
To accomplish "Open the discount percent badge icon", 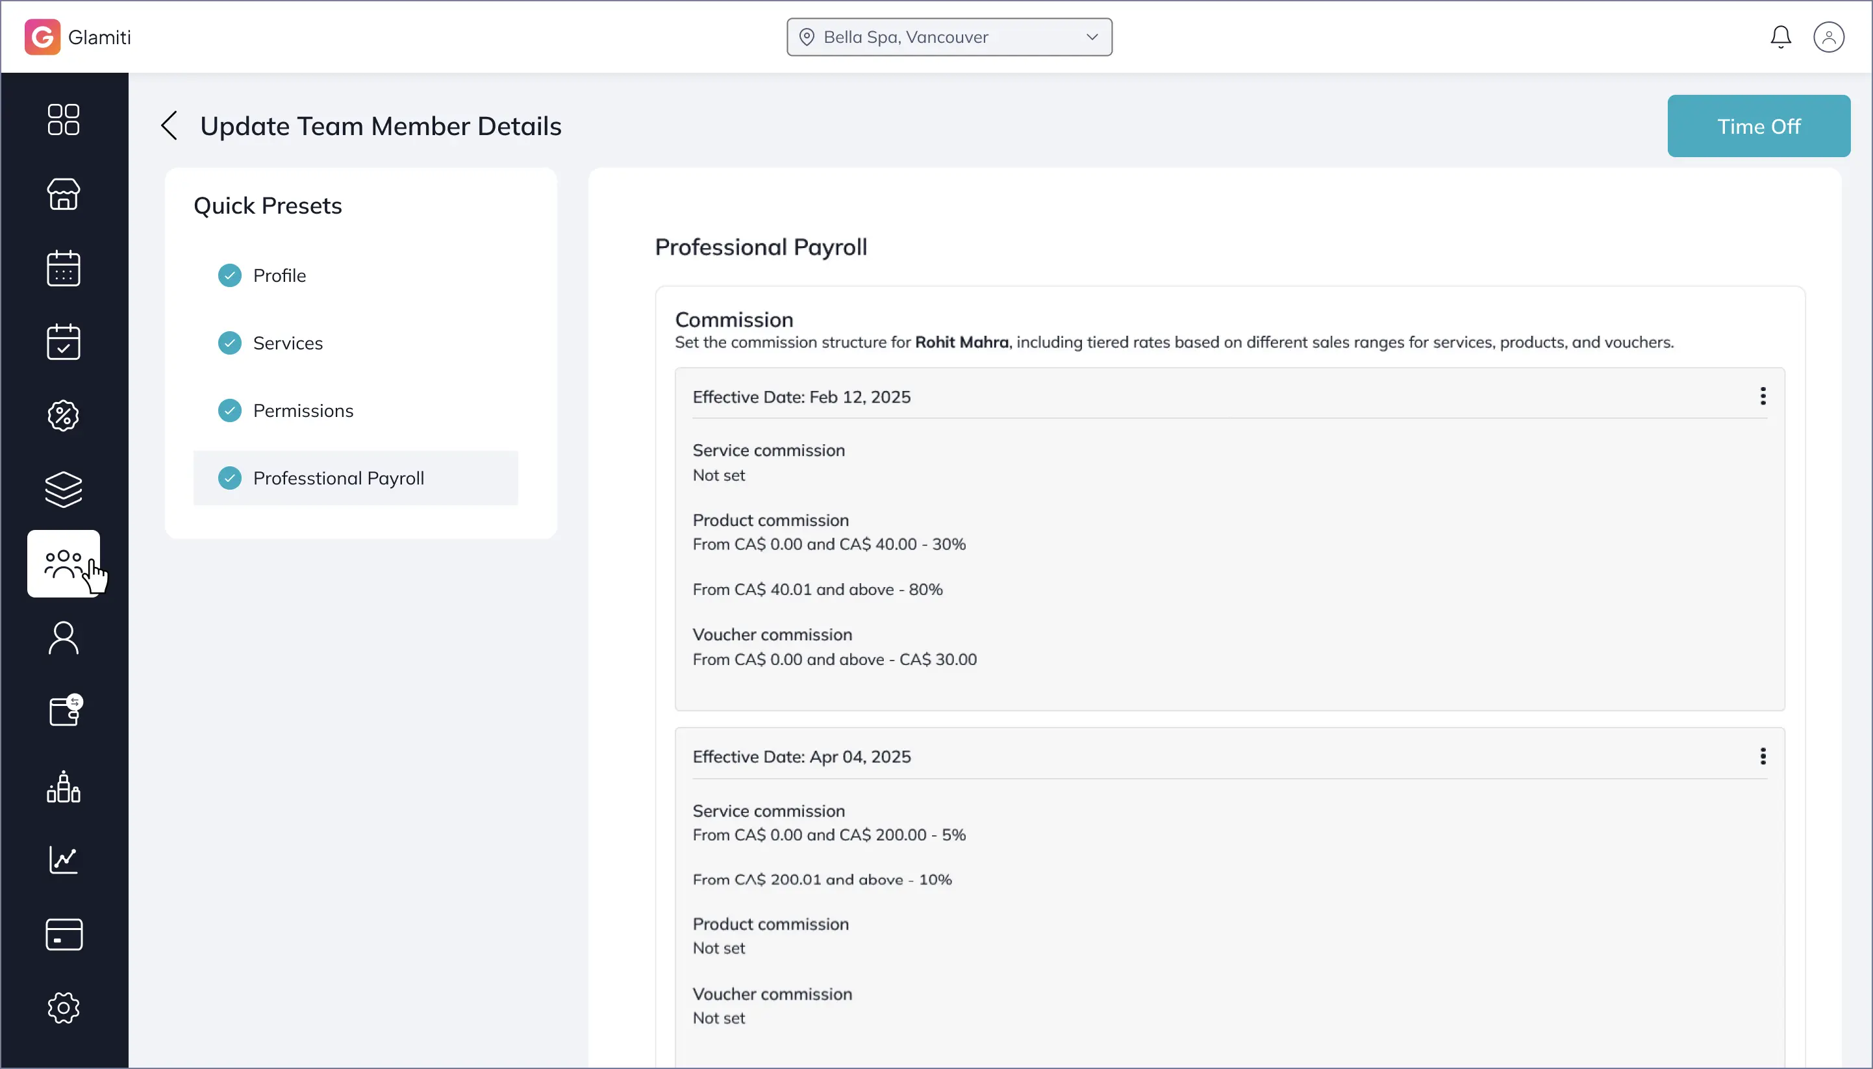I will pyautogui.click(x=63, y=416).
